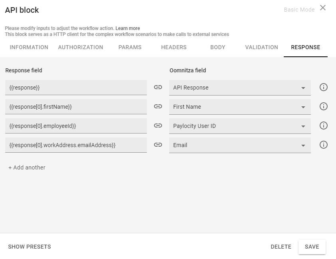Viewport: 336px width, 259px height.
Task: Open info icon for Email row
Action: 324,145
